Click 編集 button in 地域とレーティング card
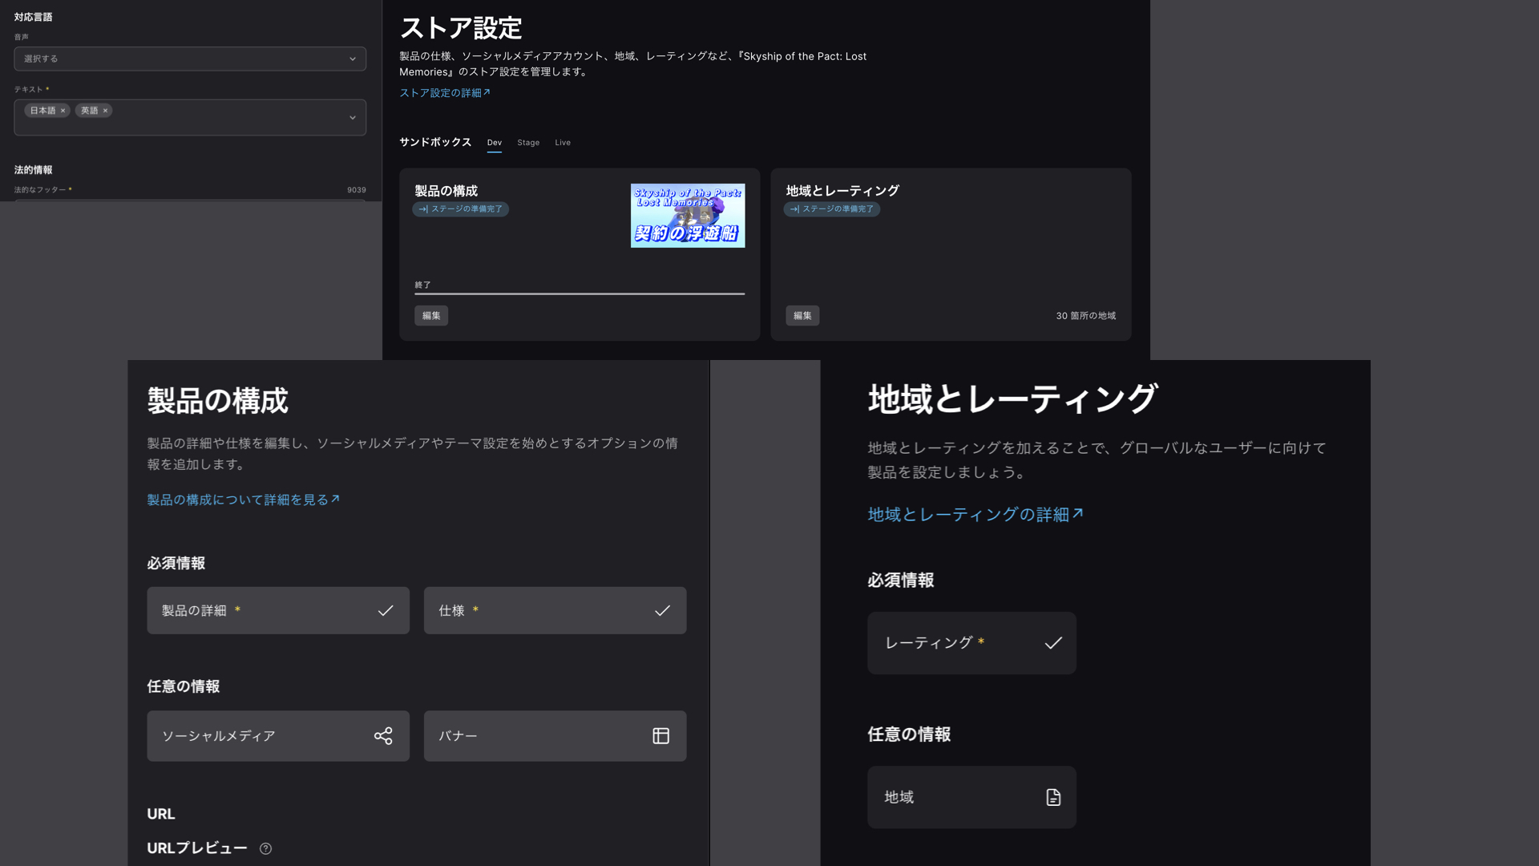This screenshot has width=1539, height=866. pyautogui.click(x=802, y=316)
